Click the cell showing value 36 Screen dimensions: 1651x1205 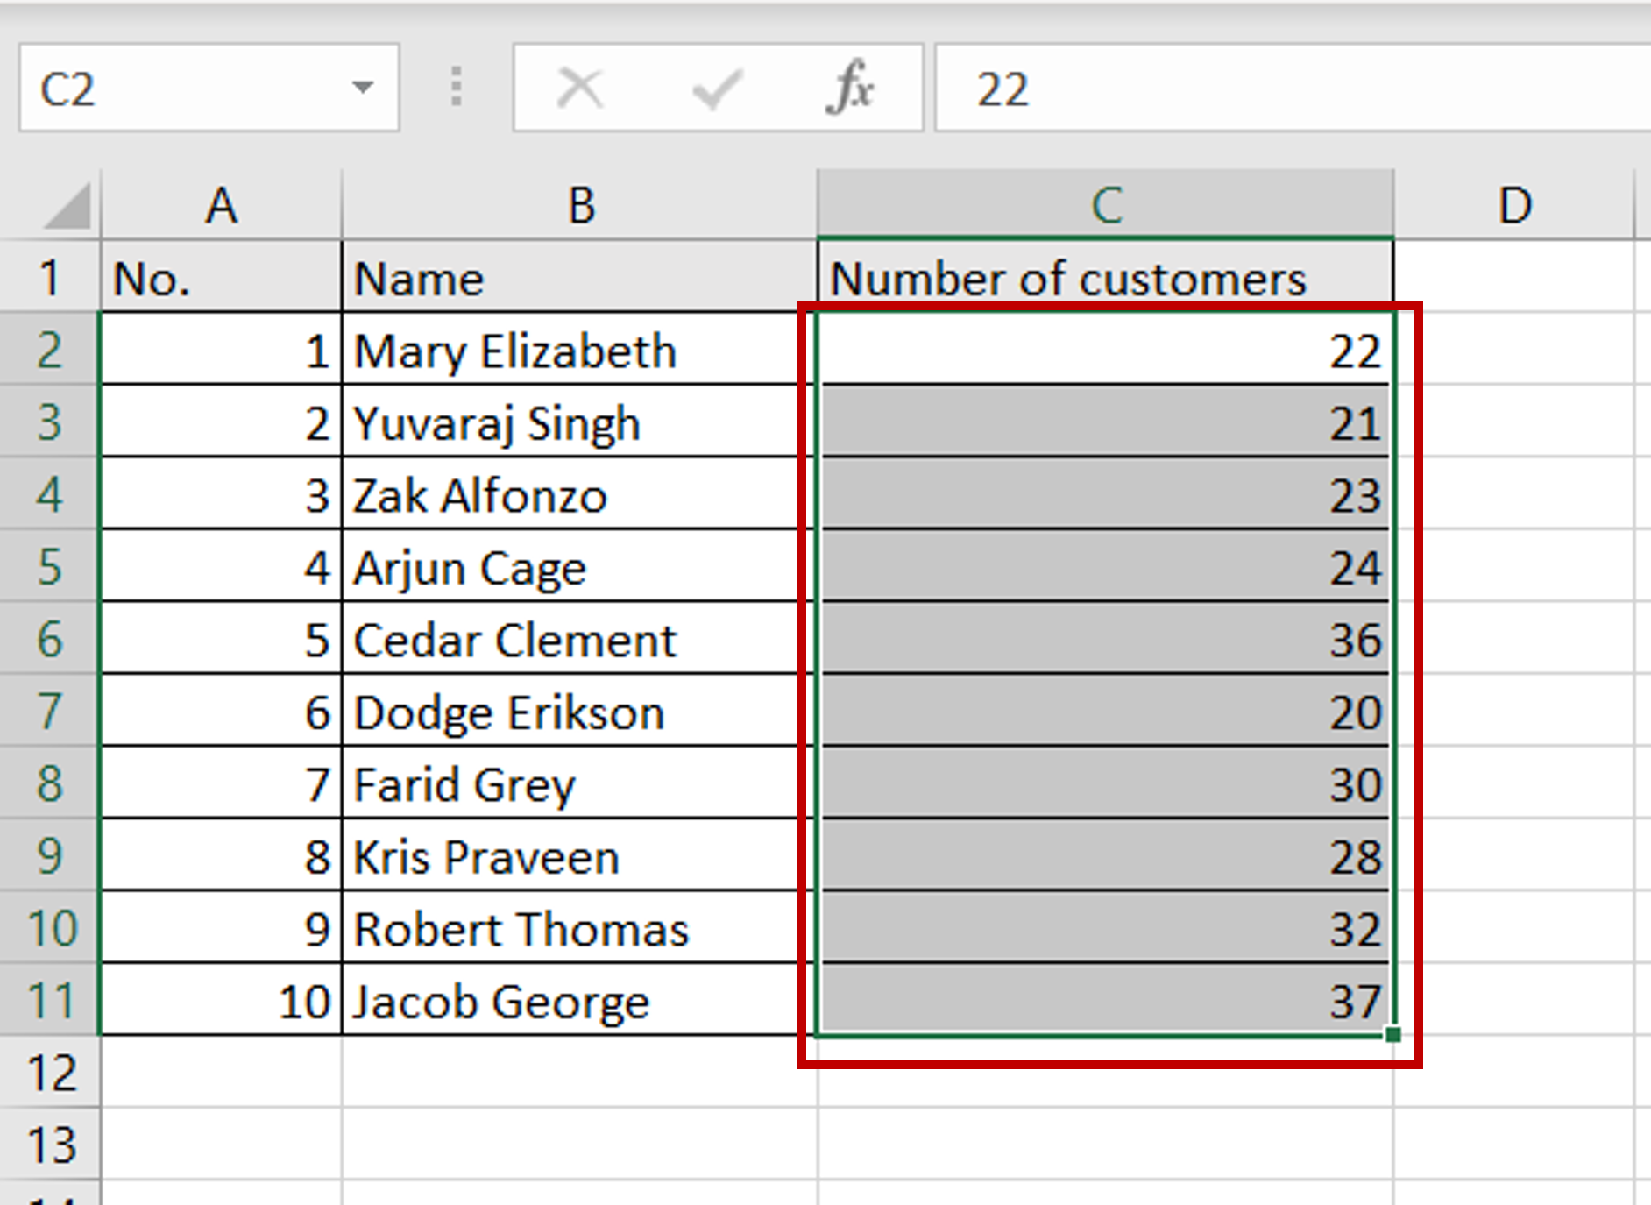(x=1104, y=640)
